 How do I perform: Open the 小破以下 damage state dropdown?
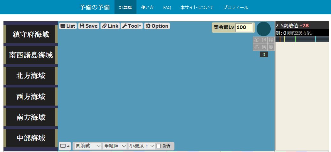[x=142, y=146]
